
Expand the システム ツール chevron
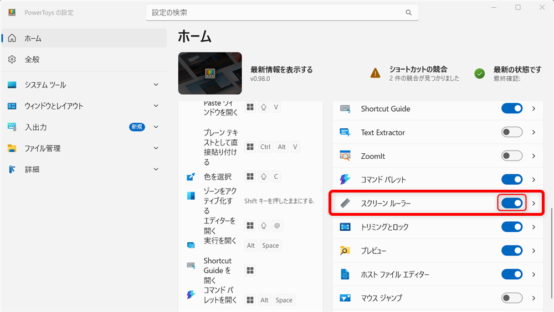coord(156,85)
